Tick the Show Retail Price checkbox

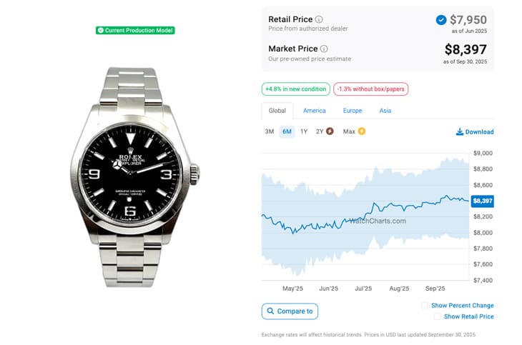click(437, 316)
